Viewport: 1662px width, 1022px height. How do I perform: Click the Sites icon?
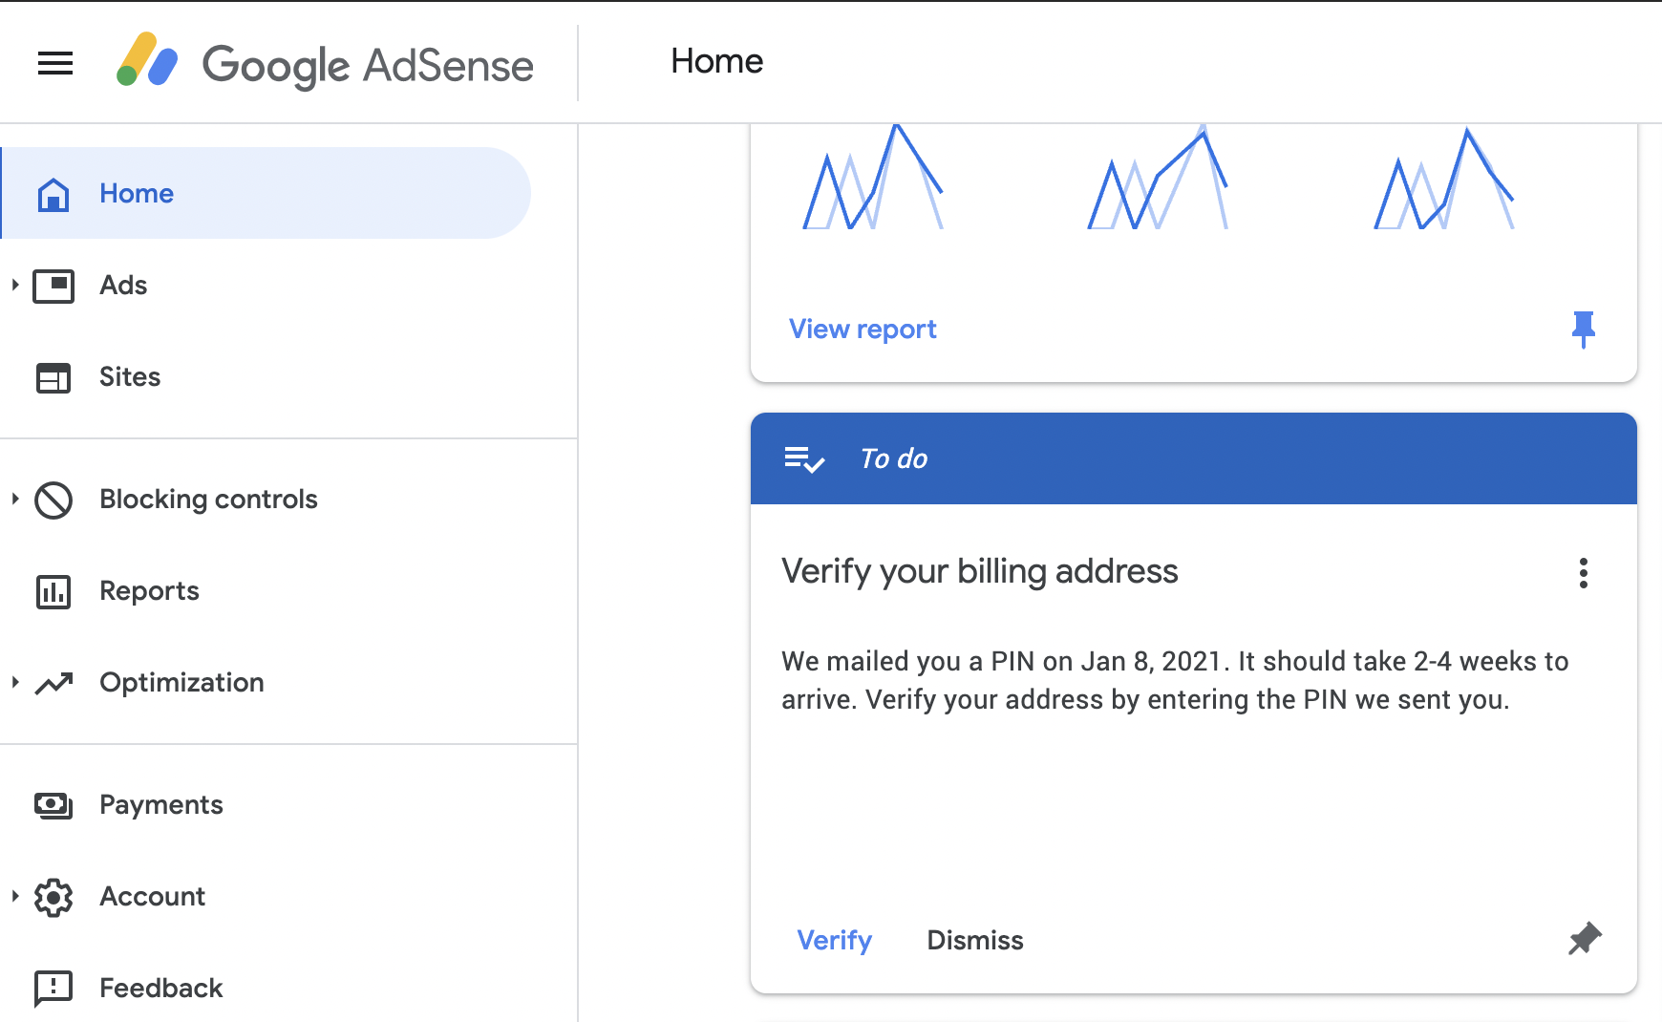(53, 376)
